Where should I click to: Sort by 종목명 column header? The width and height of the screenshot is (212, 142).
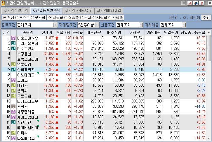click(x=27, y=32)
